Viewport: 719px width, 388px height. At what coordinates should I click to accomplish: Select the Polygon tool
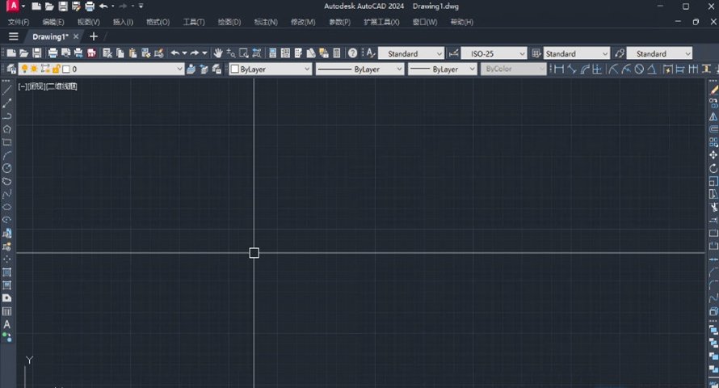point(7,129)
